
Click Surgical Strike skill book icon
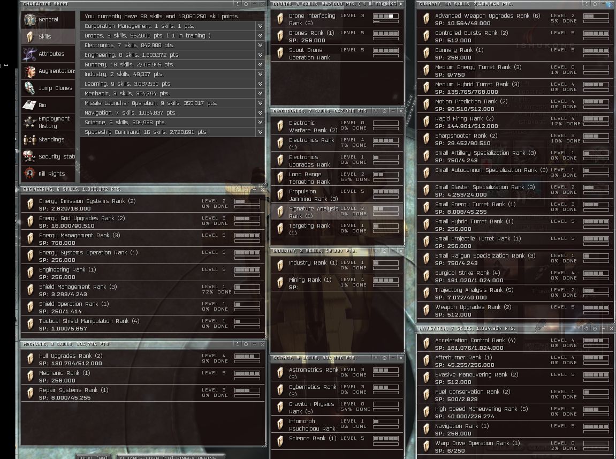tap(426, 276)
